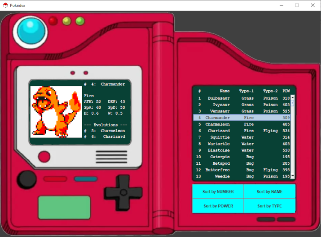Click the black D-pad control
The image size is (321, 237).
point(123,193)
